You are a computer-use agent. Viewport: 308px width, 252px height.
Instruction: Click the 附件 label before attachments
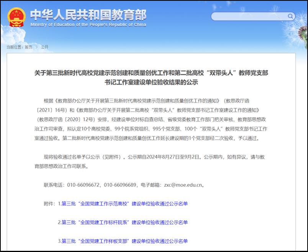coord(50,204)
